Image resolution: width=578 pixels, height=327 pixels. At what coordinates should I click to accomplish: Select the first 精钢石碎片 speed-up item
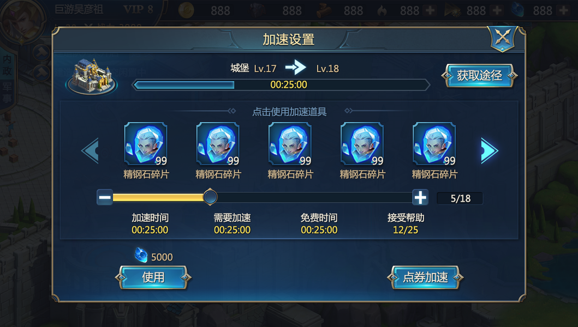(146, 144)
